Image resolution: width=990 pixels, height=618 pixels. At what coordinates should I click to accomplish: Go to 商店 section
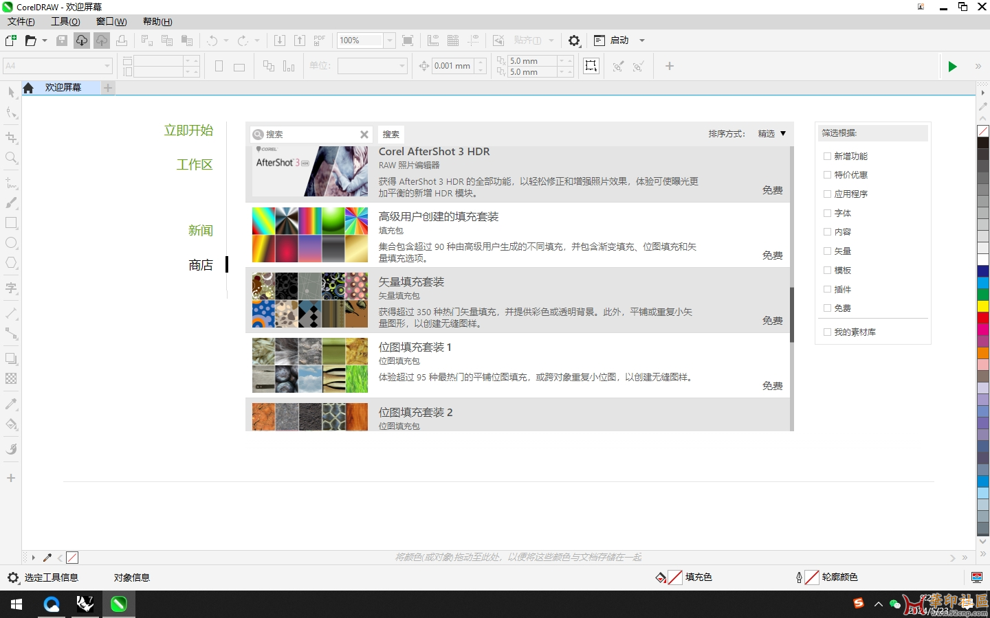pyautogui.click(x=201, y=265)
